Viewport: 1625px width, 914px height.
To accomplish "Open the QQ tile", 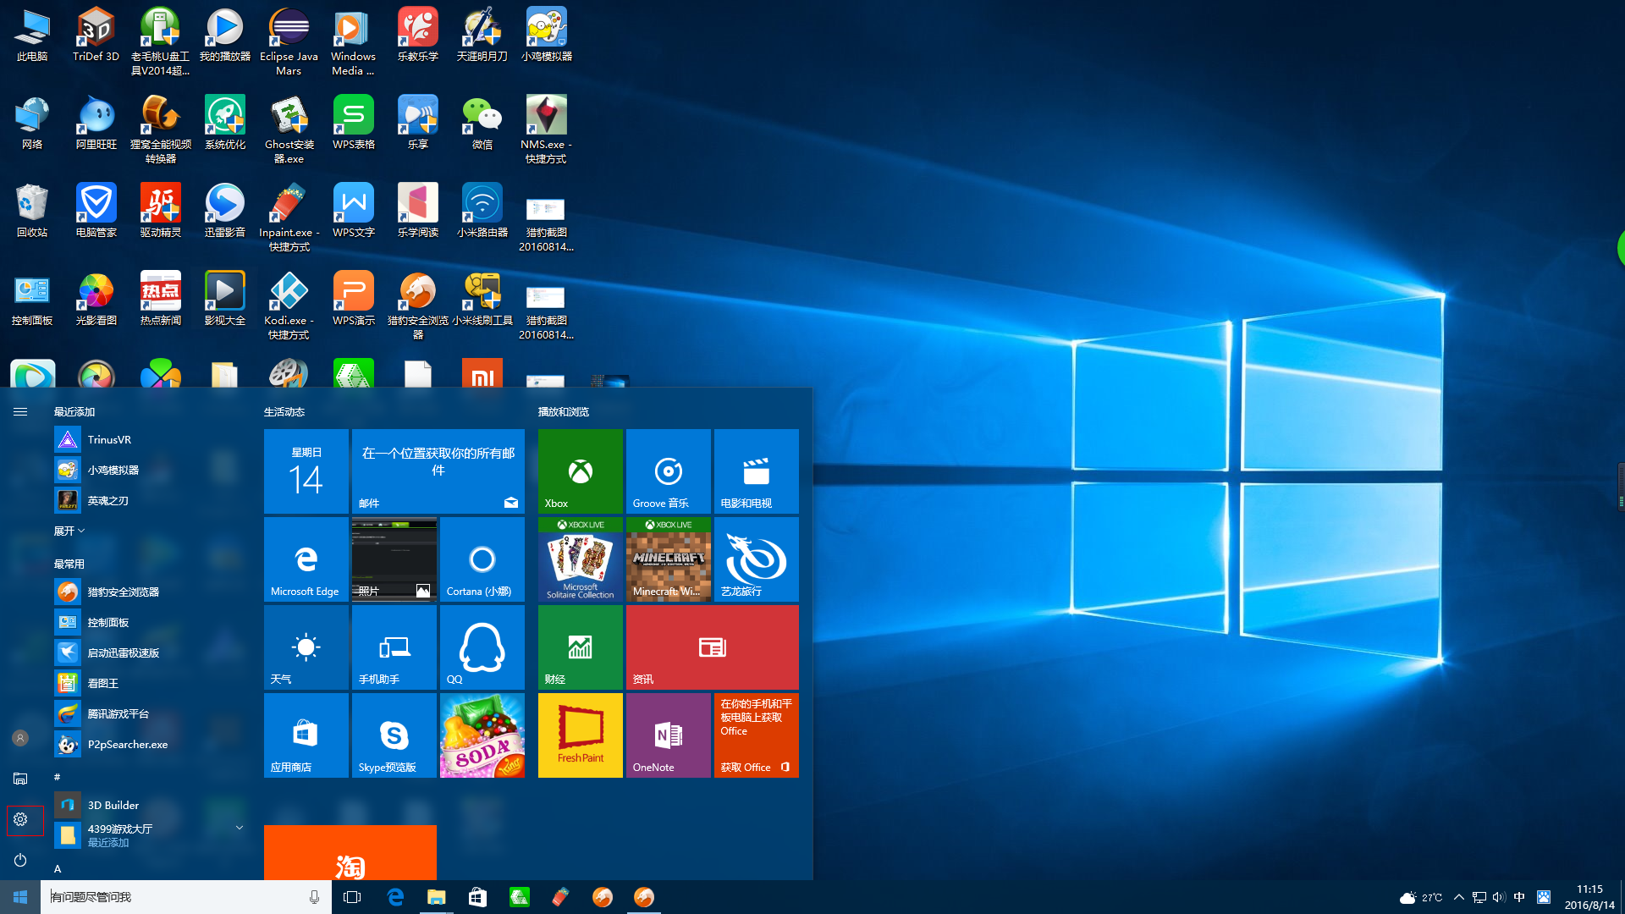I will click(x=482, y=647).
